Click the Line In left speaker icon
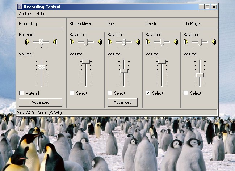 coord(148,42)
